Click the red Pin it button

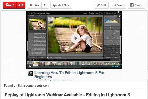(10, 5)
